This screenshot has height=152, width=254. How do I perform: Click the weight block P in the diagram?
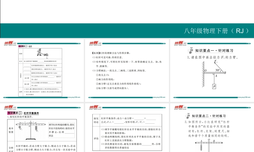click(215, 86)
